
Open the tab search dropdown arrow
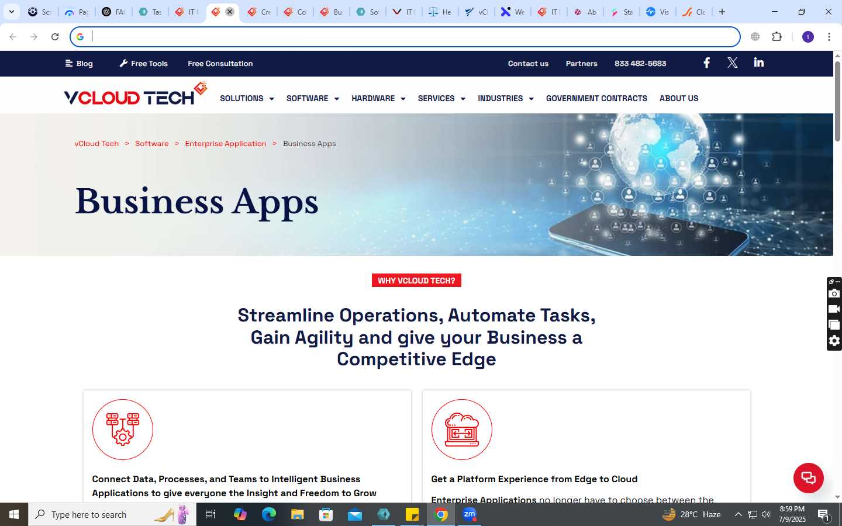tap(11, 12)
